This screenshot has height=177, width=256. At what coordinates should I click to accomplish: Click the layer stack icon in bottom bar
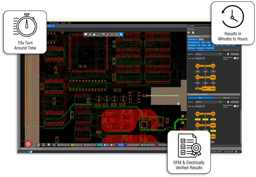click(49, 145)
